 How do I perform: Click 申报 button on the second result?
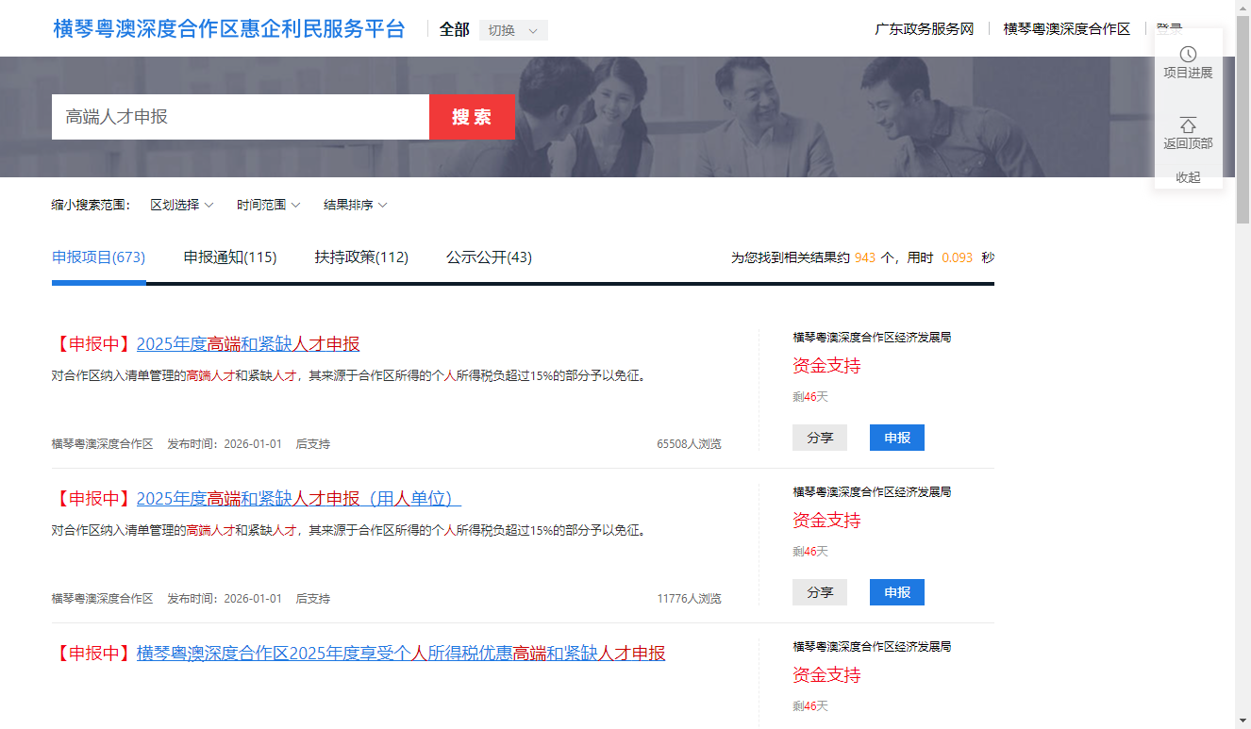click(896, 592)
